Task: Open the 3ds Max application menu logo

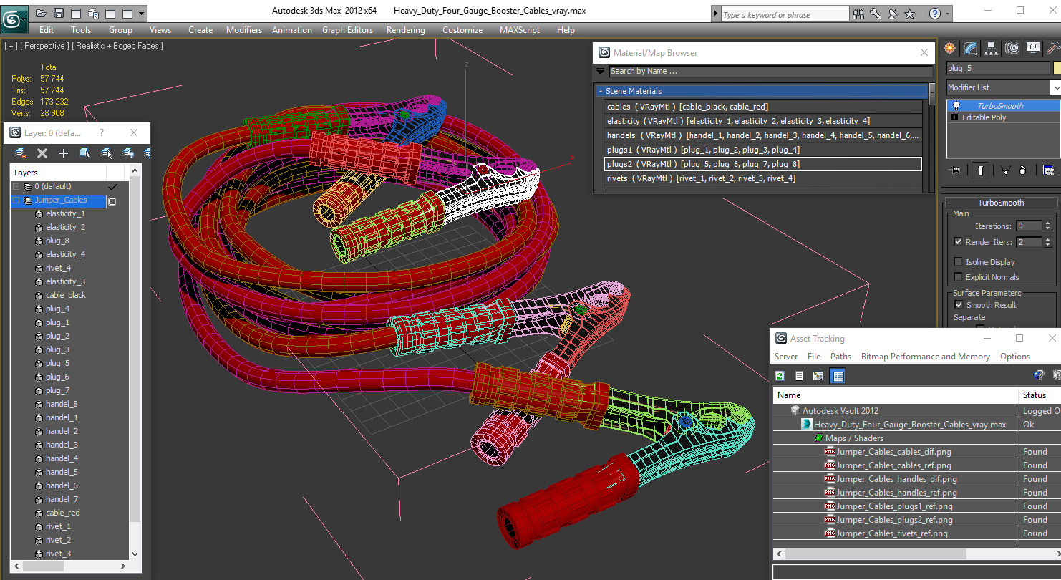Action: point(14,18)
